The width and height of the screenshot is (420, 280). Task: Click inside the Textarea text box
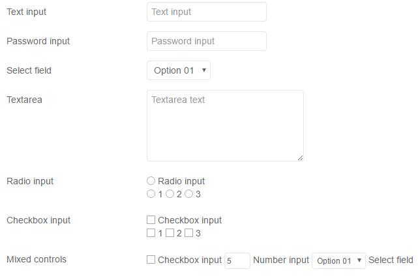225,126
